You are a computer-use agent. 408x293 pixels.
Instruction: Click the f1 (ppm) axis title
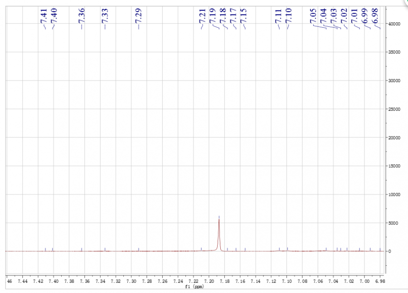point(194,287)
